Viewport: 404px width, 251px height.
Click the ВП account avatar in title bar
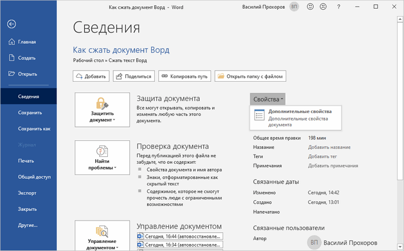[294, 7]
